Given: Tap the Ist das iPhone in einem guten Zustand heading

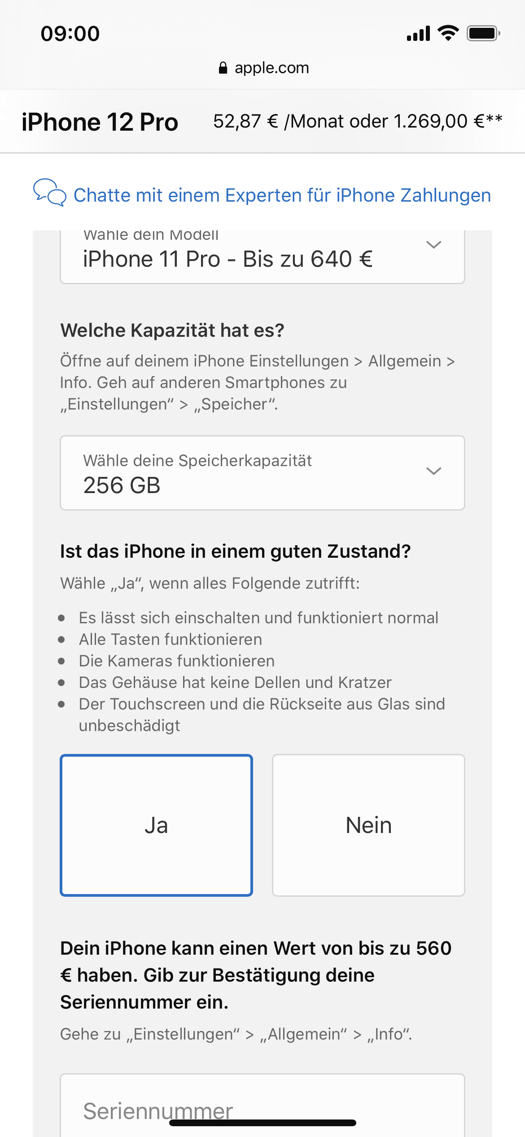Looking at the screenshot, I should (235, 551).
